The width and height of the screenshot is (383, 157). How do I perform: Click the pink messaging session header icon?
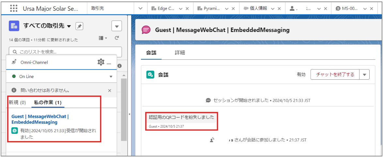point(146,30)
